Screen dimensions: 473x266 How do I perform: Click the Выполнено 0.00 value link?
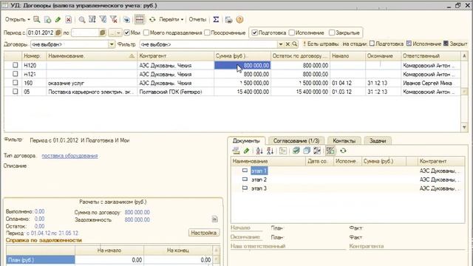click(x=39, y=211)
